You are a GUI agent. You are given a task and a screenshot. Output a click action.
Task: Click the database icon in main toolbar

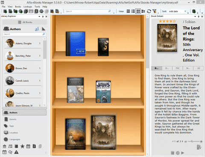coord(194,11)
